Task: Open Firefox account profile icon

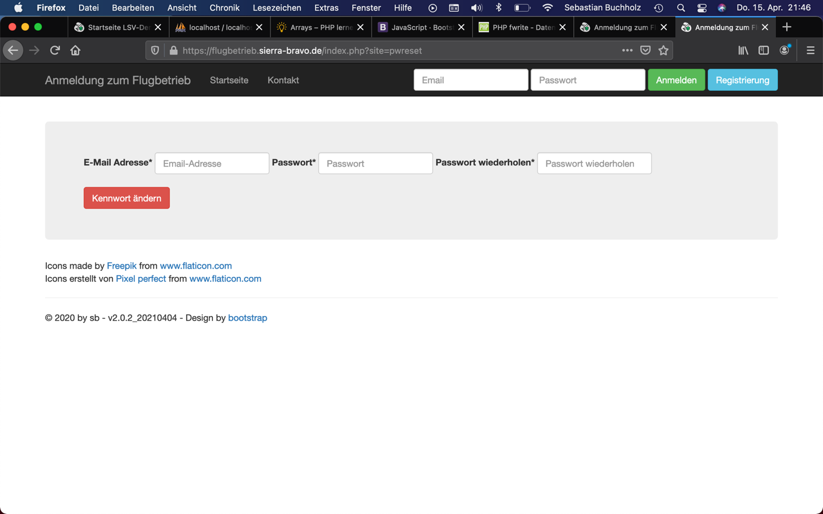Action: tap(784, 50)
